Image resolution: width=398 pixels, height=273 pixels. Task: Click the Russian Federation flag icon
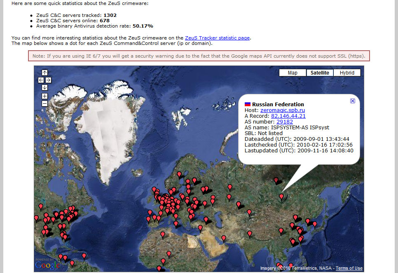[248, 104]
